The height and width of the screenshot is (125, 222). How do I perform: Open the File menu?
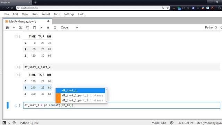(7, 14)
